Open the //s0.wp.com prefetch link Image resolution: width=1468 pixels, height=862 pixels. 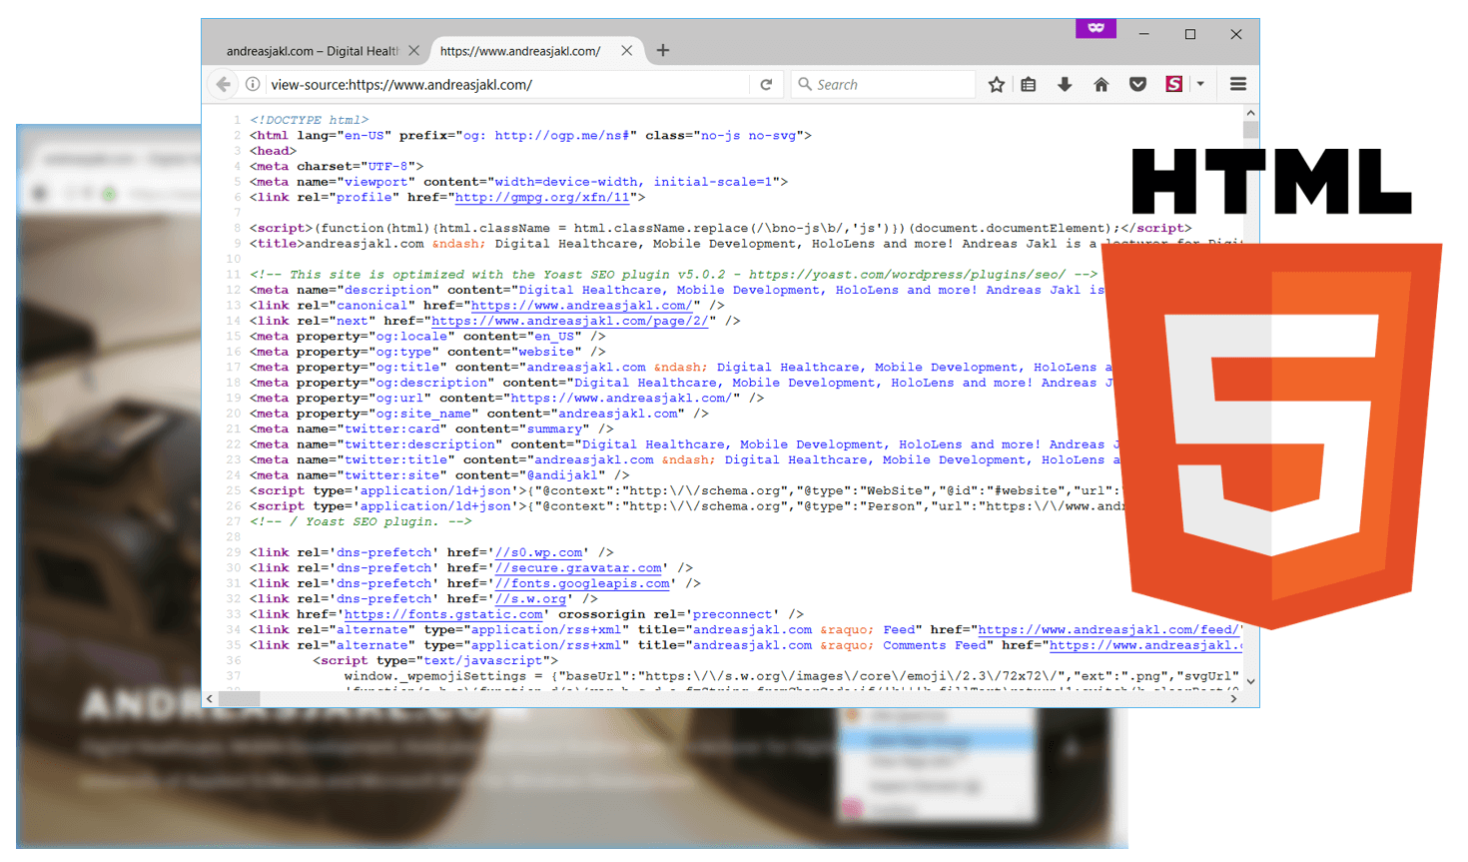(539, 552)
